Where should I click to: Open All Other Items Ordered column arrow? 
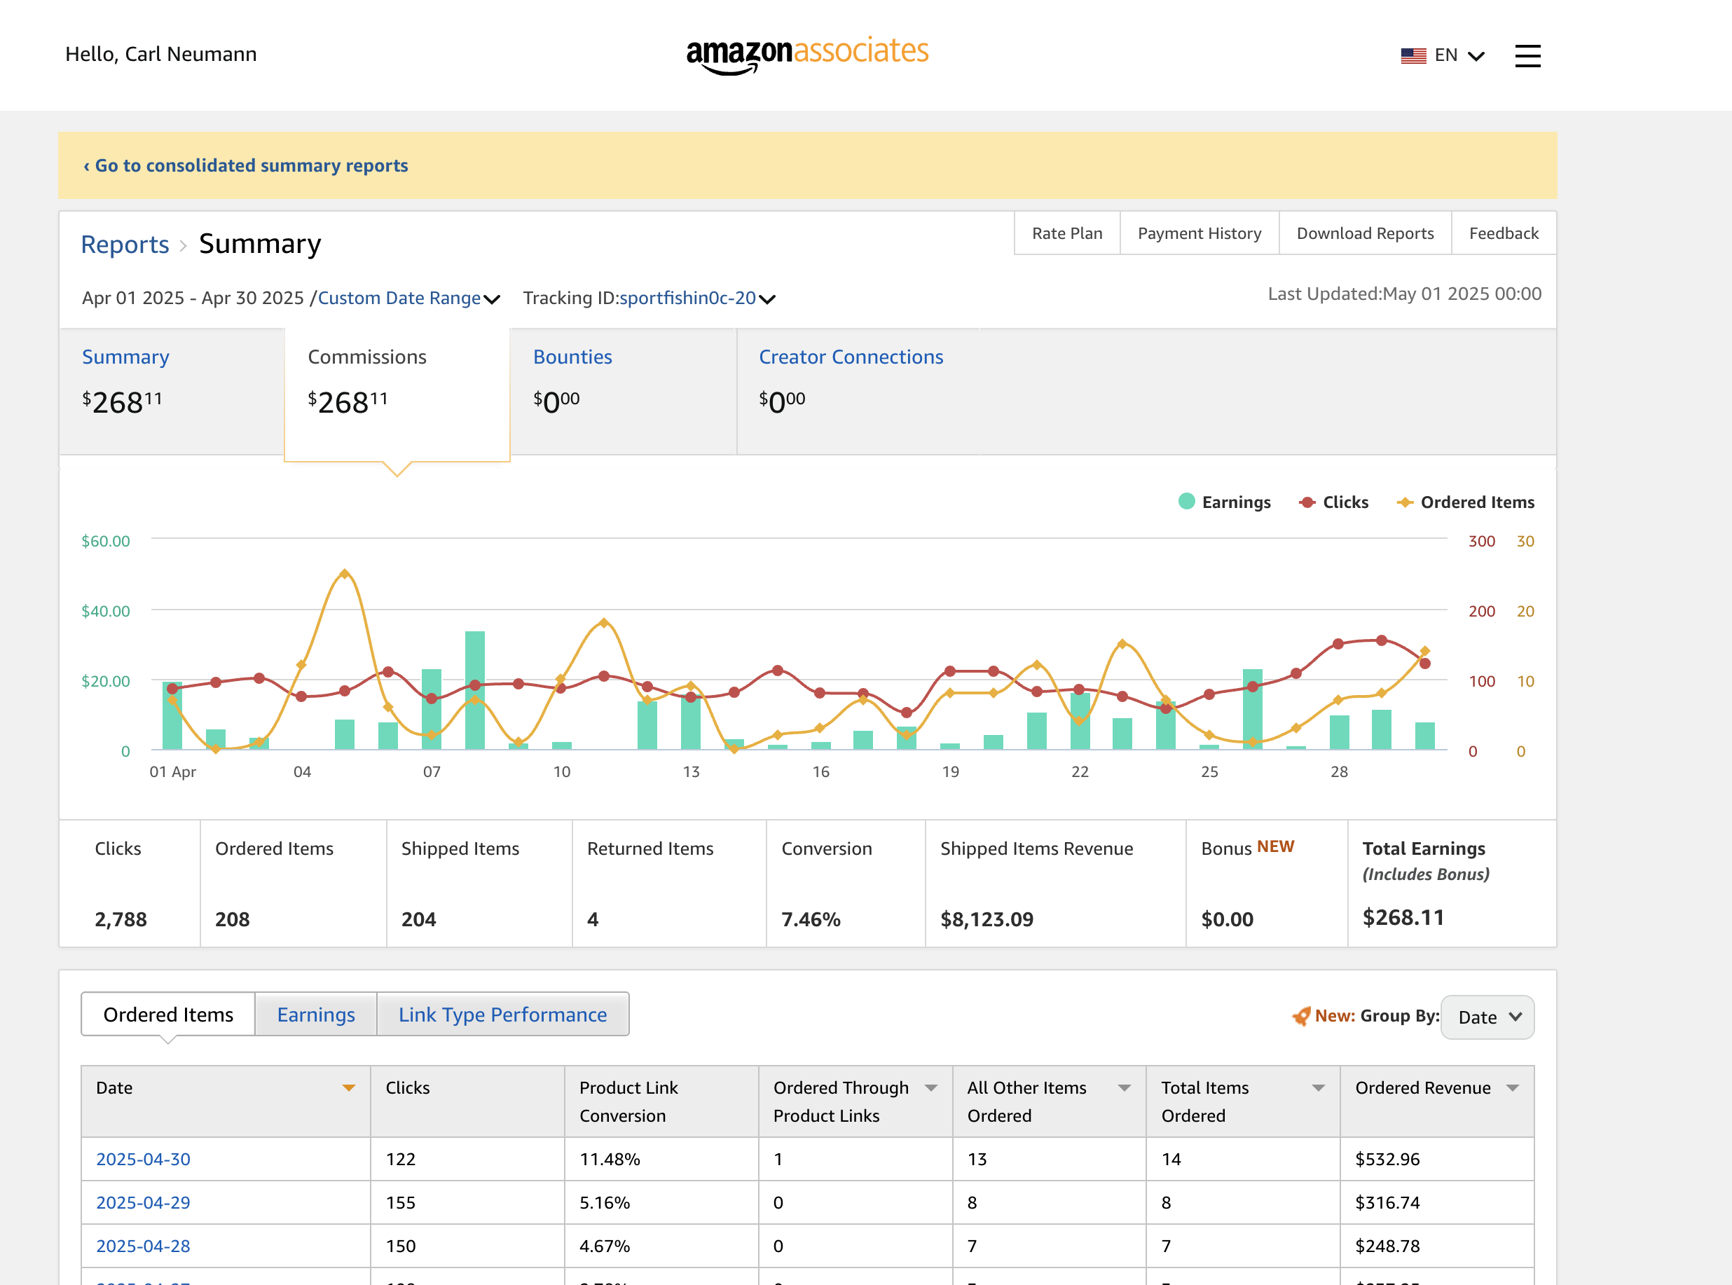click(x=1125, y=1087)
